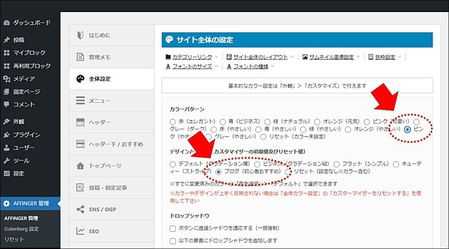The height and width of the screenshot is (249, 449).
Task: Select the 緑（ナチュラル） color pattern
Action: pyautogui.click(x=267, y=122)
